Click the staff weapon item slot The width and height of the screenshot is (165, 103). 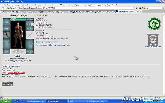click(x=6, y=35)
